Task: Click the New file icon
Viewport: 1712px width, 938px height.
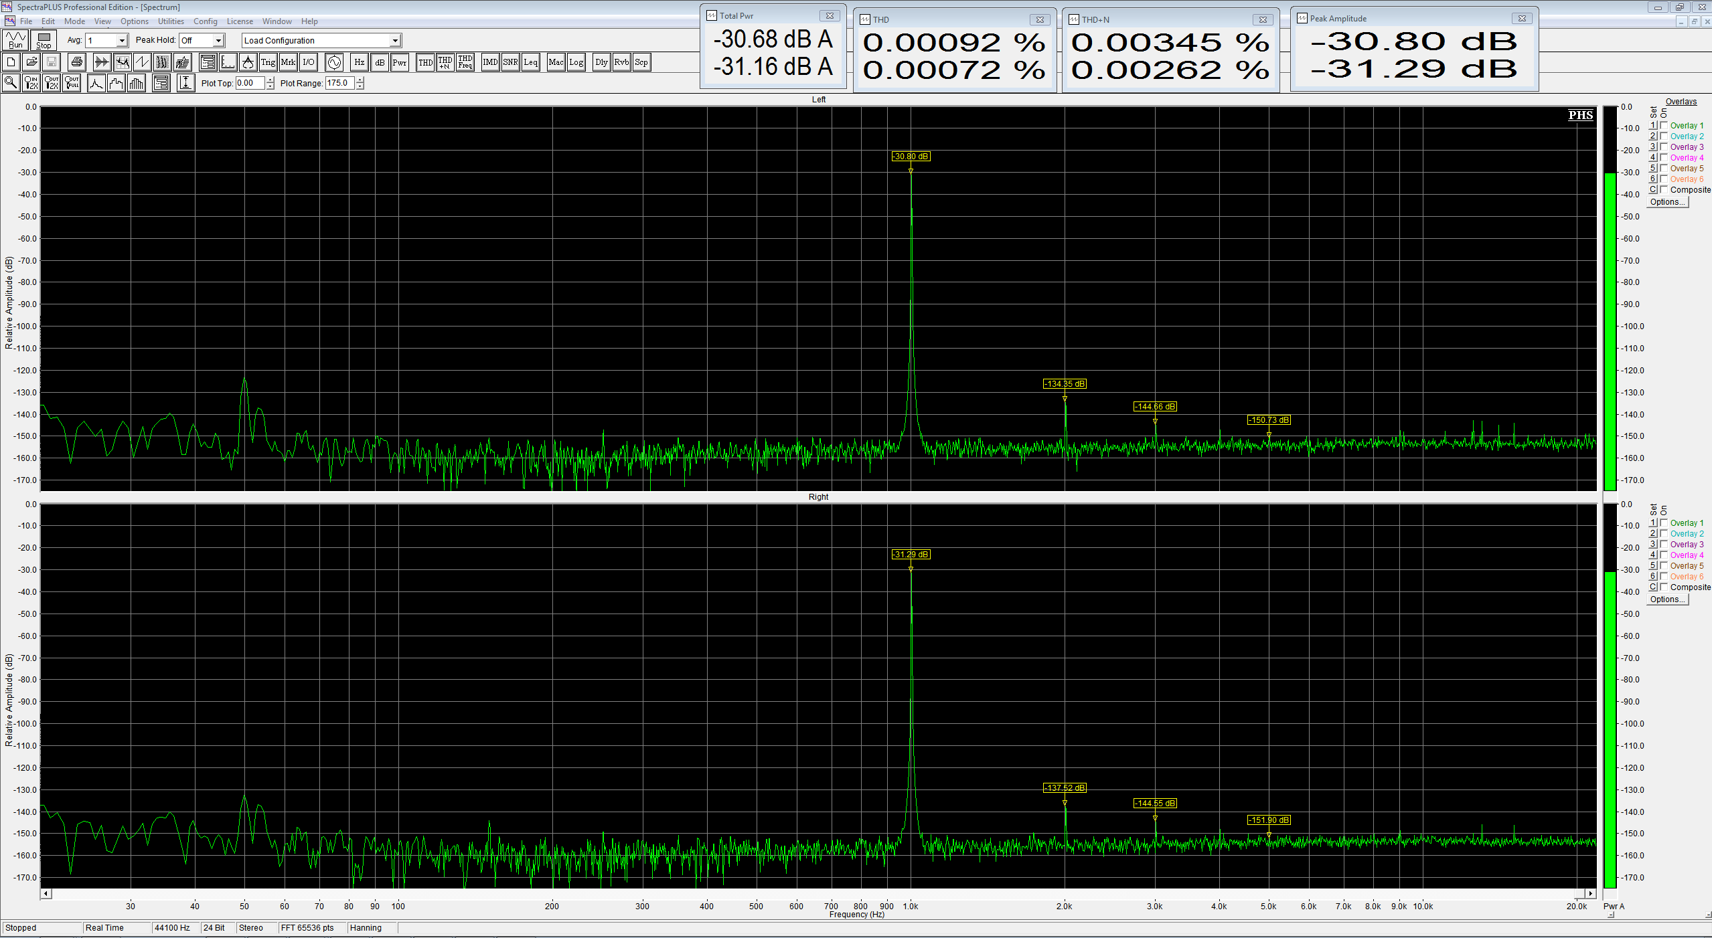Action: (x=11, y=62)
